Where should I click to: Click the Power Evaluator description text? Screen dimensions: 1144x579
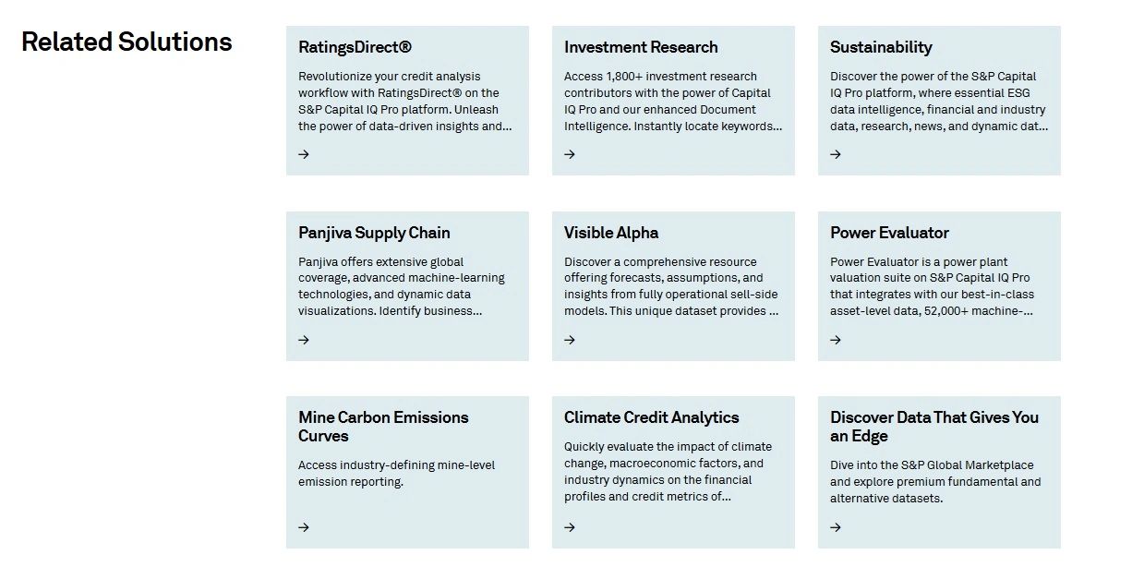(x=932, y=286)
